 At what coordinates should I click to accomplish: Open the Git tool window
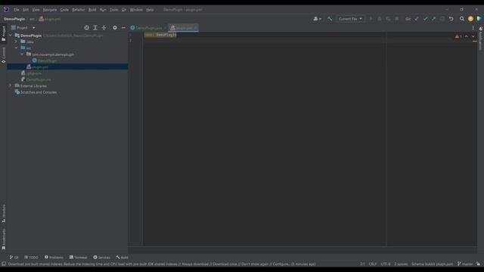click(14, 257)
